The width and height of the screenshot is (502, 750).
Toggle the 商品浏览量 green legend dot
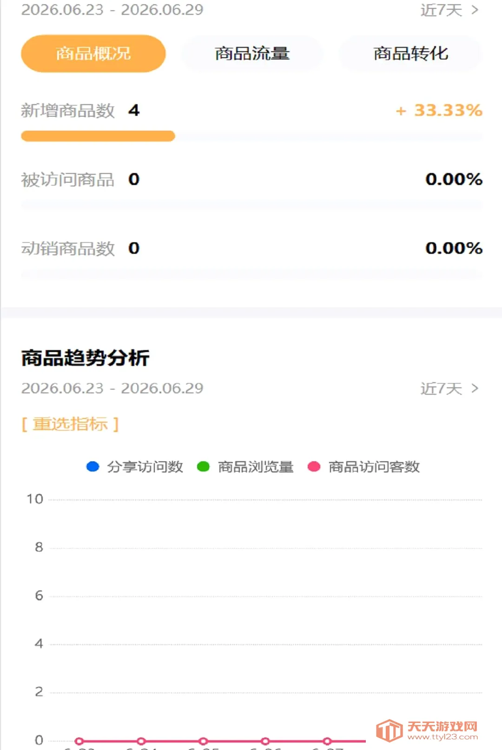pos(203,466)
